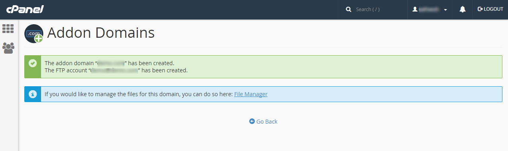The height and width of the screenshot is (151, 508).
Task: Click the Go Back arrow circle icon
Action: (252, 121)
